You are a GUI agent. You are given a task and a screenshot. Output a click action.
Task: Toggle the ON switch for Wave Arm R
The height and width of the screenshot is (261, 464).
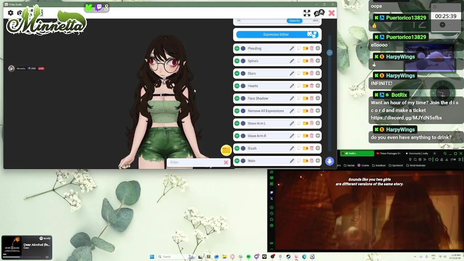pos(237,136)
